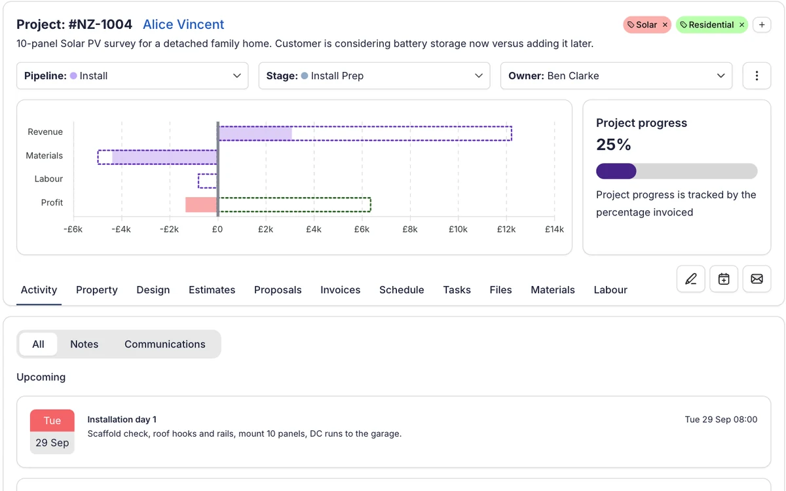Open the Owner dropdown
The width and height of the screenshot is (786, 491).
[x=616, y=76]
